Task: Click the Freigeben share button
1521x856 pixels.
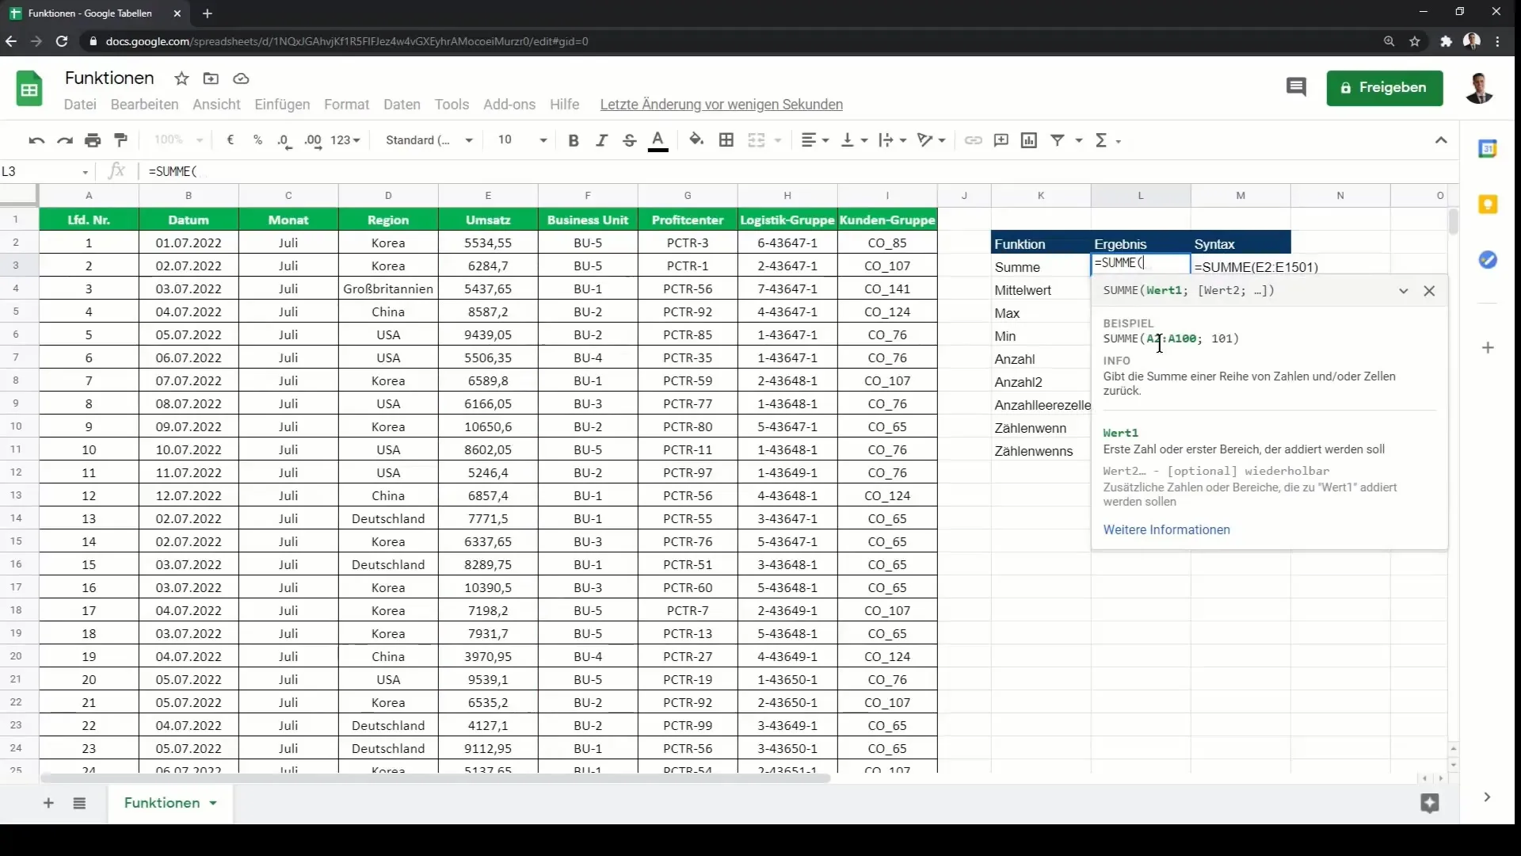Action: 1384,88
